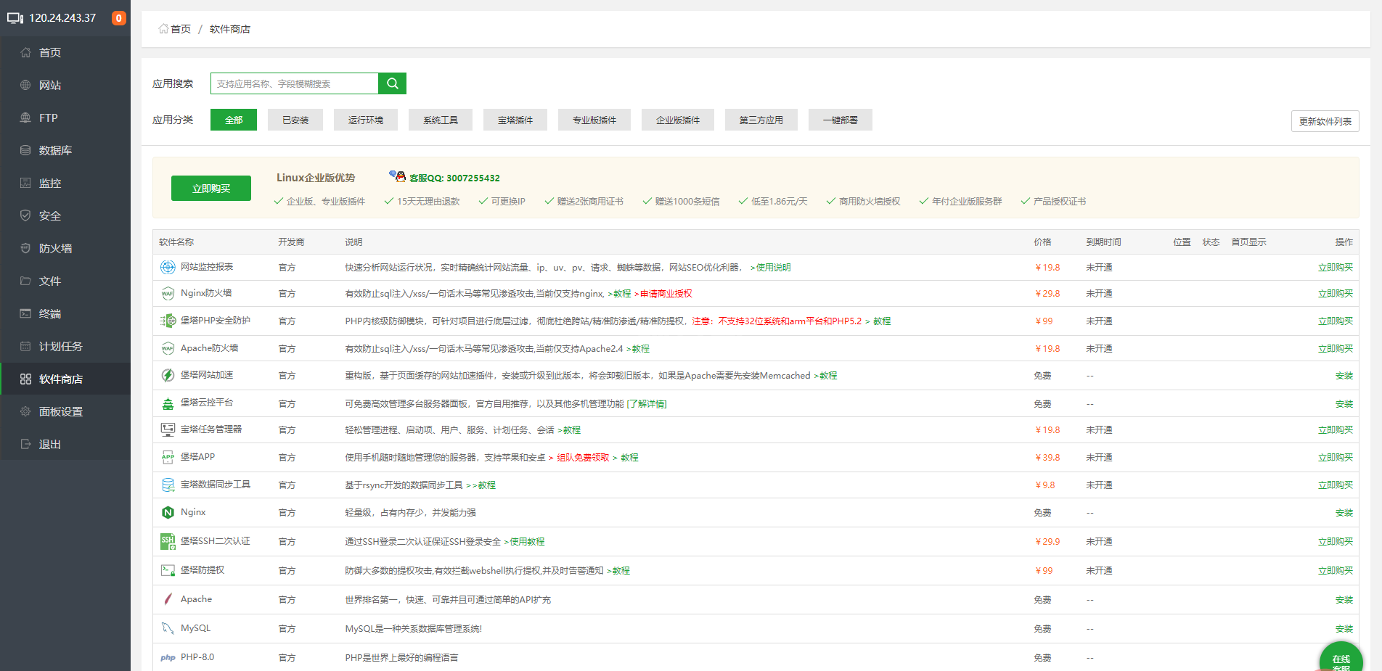The height and width of the screenshot is (671, 1382).
Task: Select the 已安装 category tab
Action: (x=295, y=120)
